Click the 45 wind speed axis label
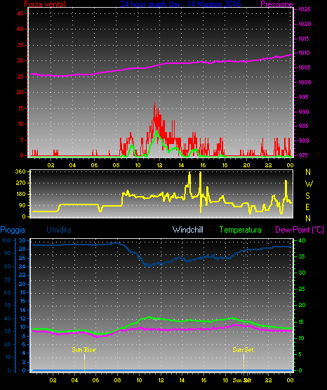This screenshot has height=390, width=327. click(20, 13)
